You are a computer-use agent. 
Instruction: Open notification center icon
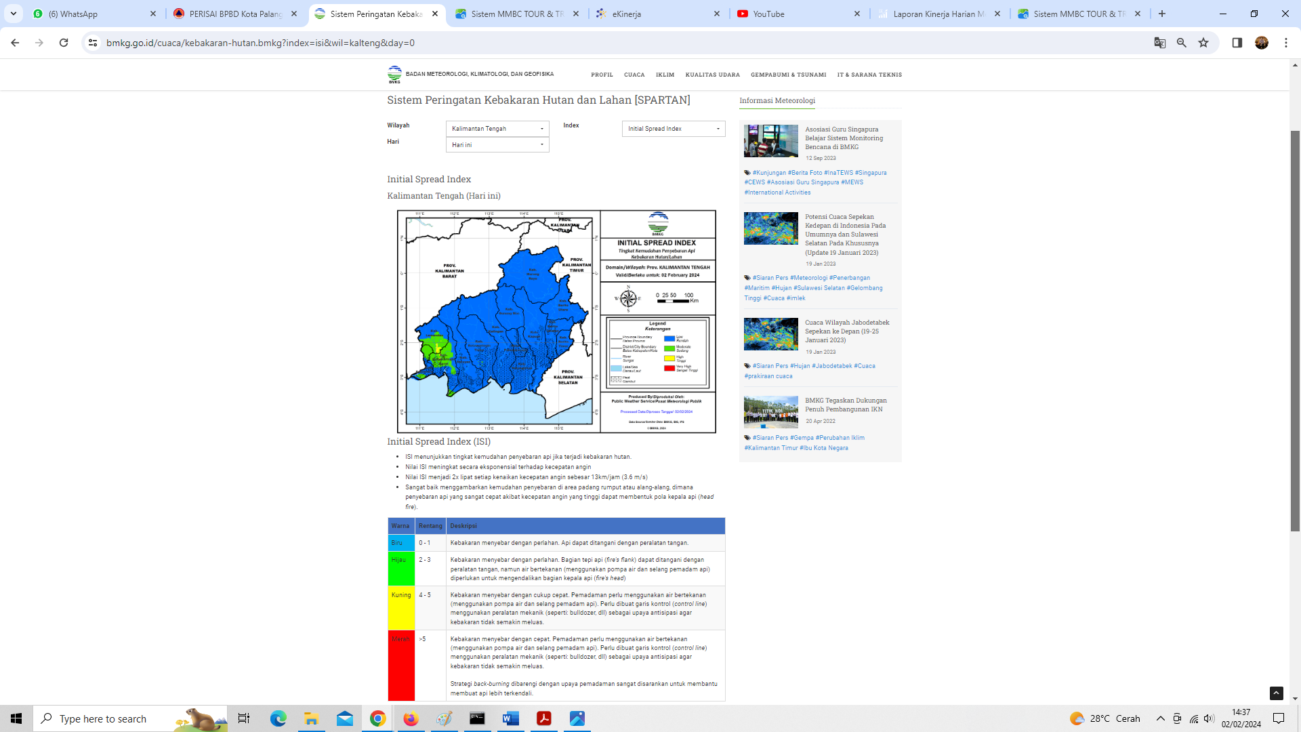[x=1279, y=718]
